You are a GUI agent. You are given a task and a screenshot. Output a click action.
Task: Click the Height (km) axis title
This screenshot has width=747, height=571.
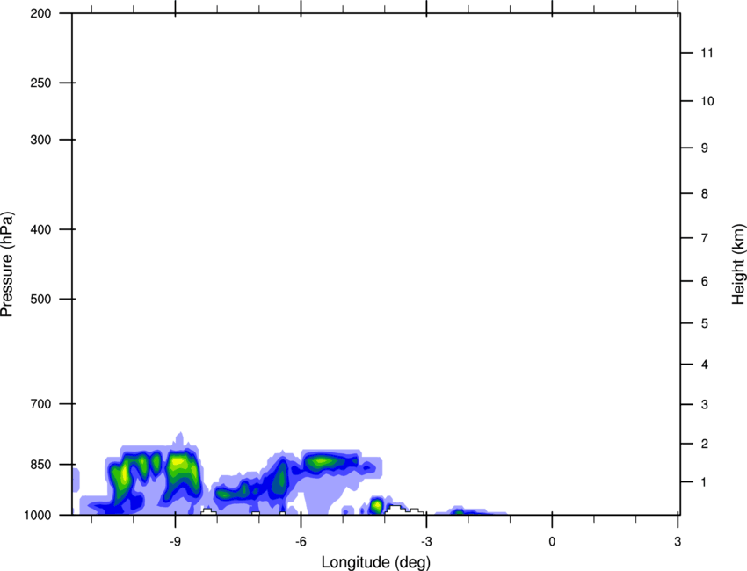[x=738, y=264]
